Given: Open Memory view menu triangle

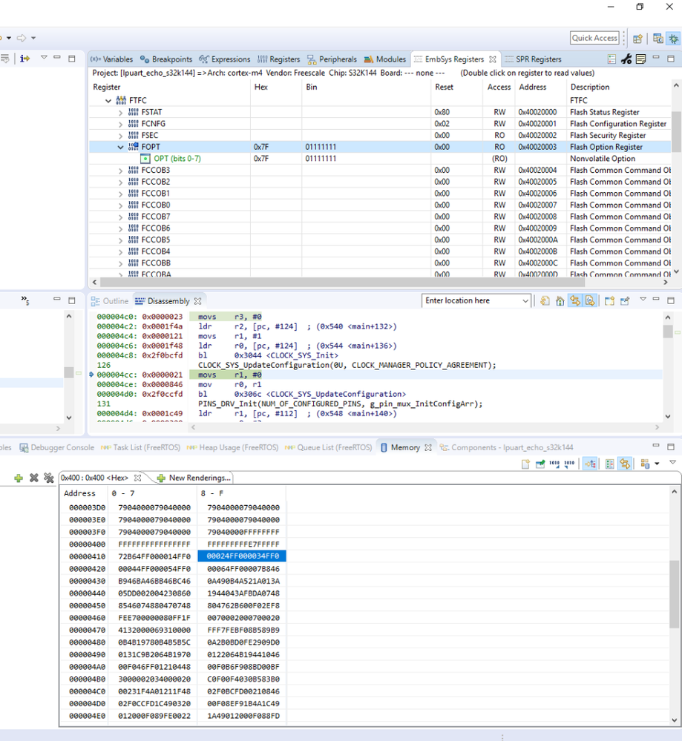Looking at the screenshot, I should (672, 463).
